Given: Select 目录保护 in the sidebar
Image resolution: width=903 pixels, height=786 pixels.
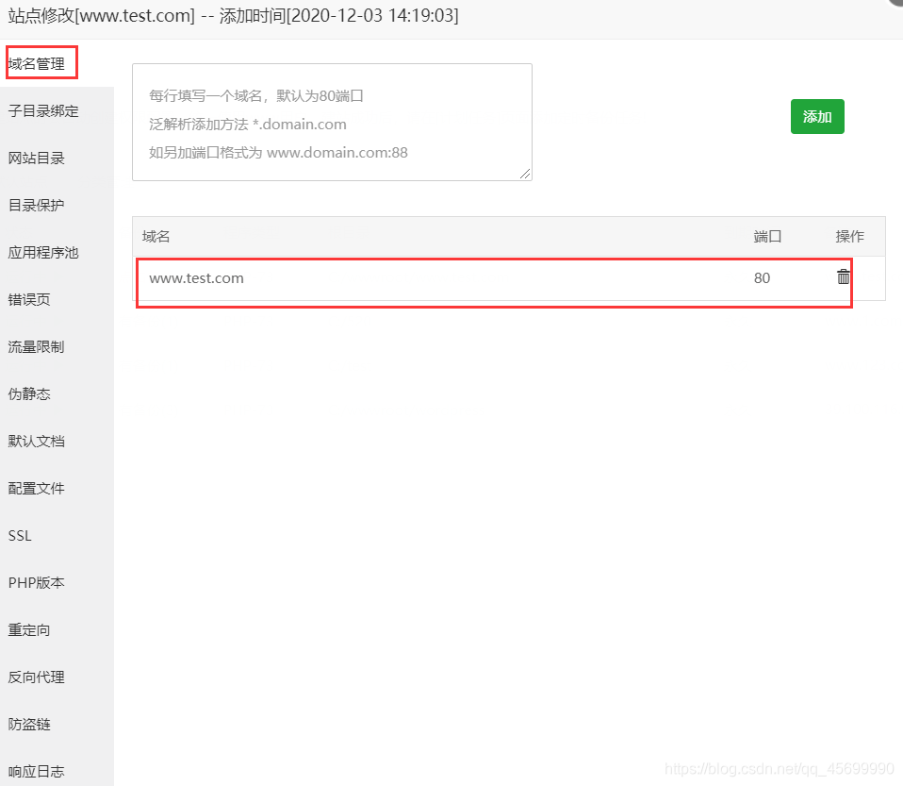Looking at the screenshot, I should click(x=36, y=206).
